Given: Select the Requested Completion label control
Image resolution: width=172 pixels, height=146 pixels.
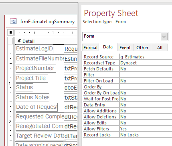Looking at the screenshot, I should click(40, 117).
